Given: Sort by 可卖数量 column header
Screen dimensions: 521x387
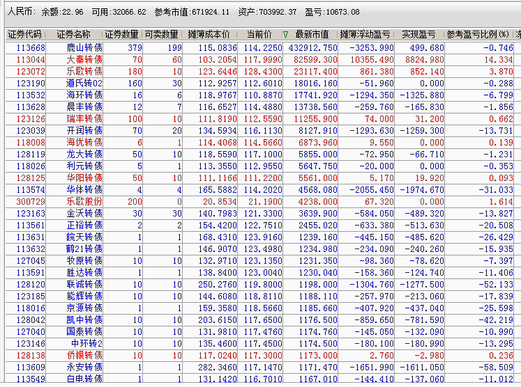Looking at the screenshot, I should coord(162,35).
